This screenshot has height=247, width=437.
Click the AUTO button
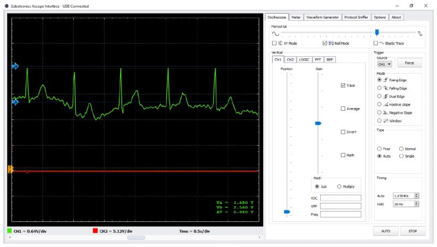click(x=386, y=231)
